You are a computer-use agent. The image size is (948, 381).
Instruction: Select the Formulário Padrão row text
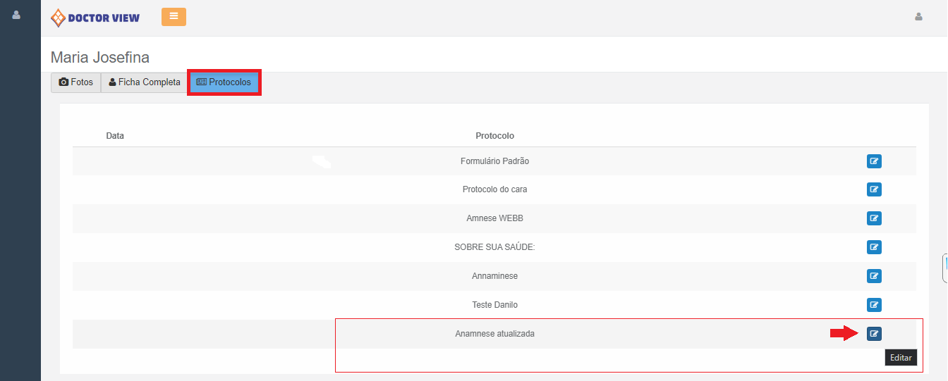(494, 161)
